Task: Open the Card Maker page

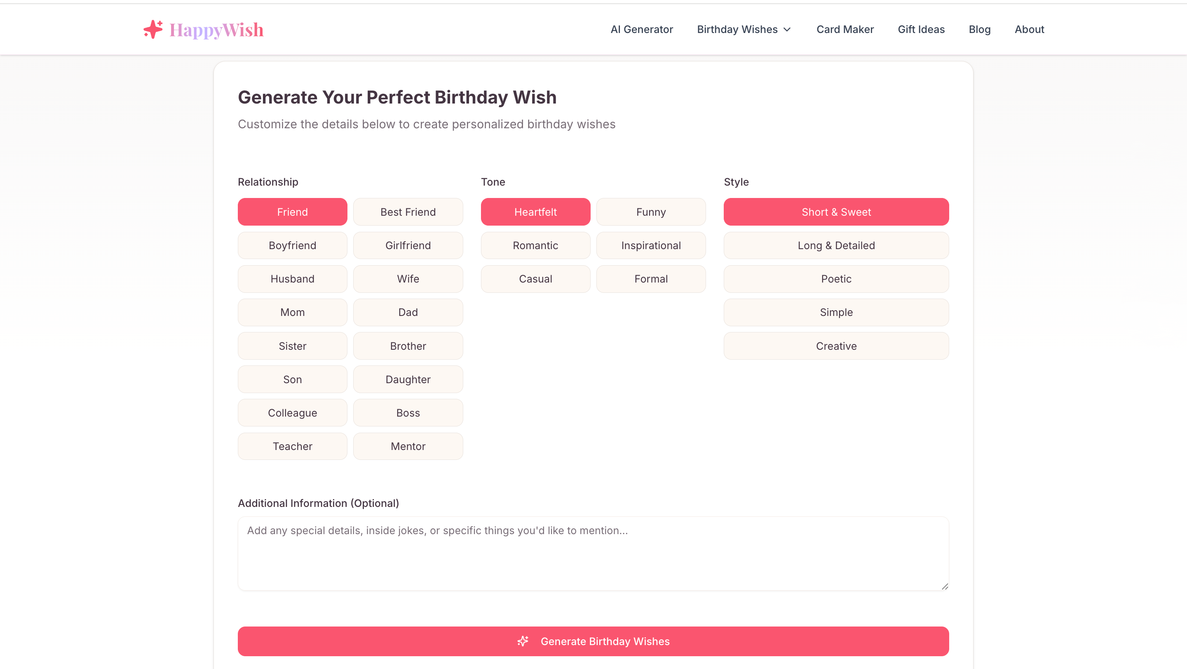Action: click(845, 29)
